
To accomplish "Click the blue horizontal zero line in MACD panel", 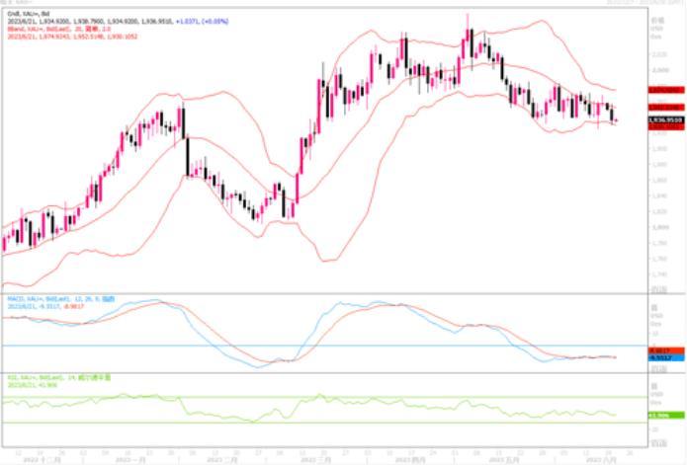I will (x=297, y=346).
